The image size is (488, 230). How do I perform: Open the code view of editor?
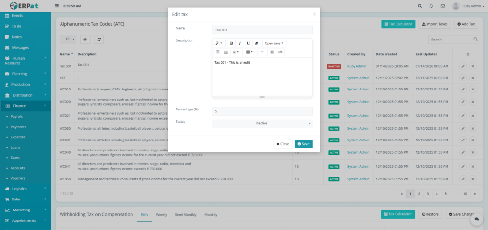pos(280,52)
